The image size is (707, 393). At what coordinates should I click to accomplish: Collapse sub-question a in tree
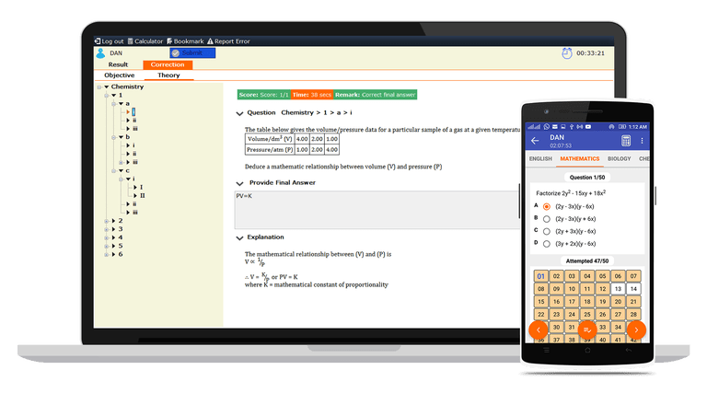122,104
